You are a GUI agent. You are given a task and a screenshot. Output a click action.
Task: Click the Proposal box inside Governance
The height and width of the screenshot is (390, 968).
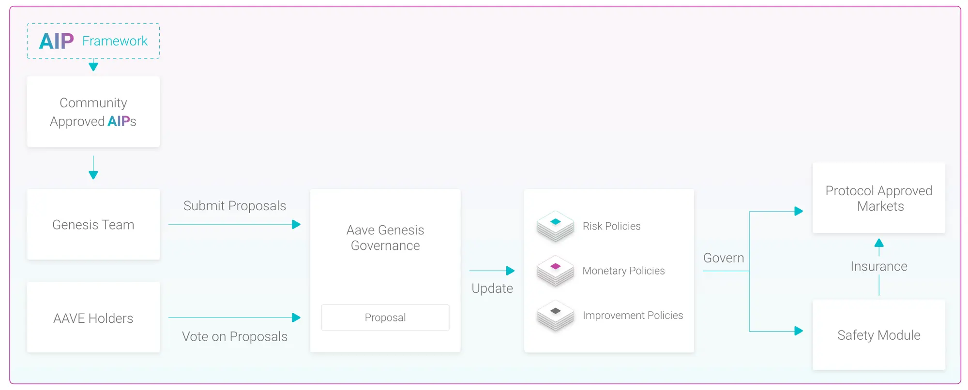(x=385, y=318)
